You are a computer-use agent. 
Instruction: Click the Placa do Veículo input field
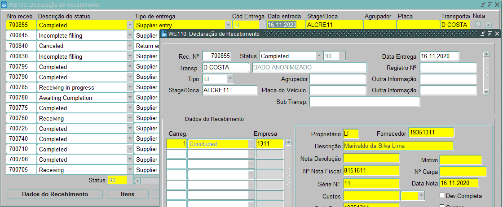pyautogui.click(x=338, y=91)
